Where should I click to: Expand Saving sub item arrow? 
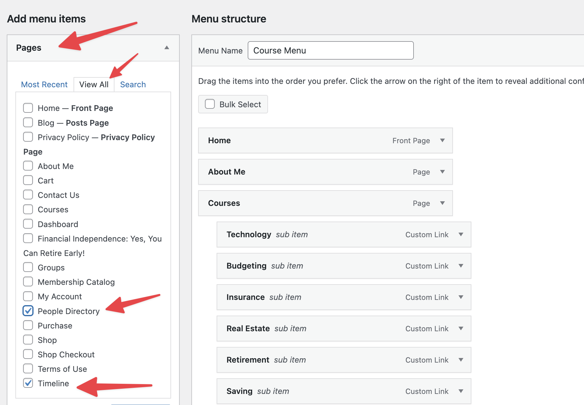[x=461, y=391]
